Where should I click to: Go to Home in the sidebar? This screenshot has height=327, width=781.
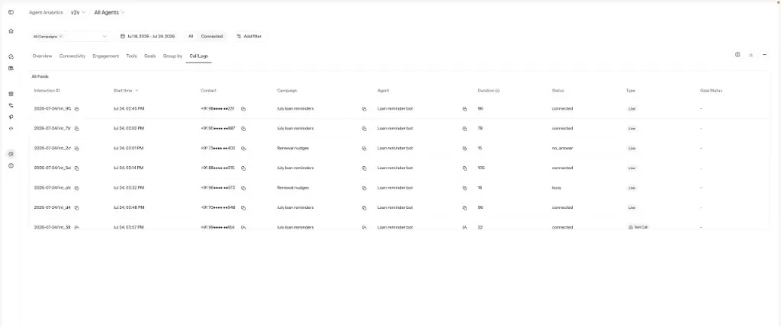(x=11, y=30)
